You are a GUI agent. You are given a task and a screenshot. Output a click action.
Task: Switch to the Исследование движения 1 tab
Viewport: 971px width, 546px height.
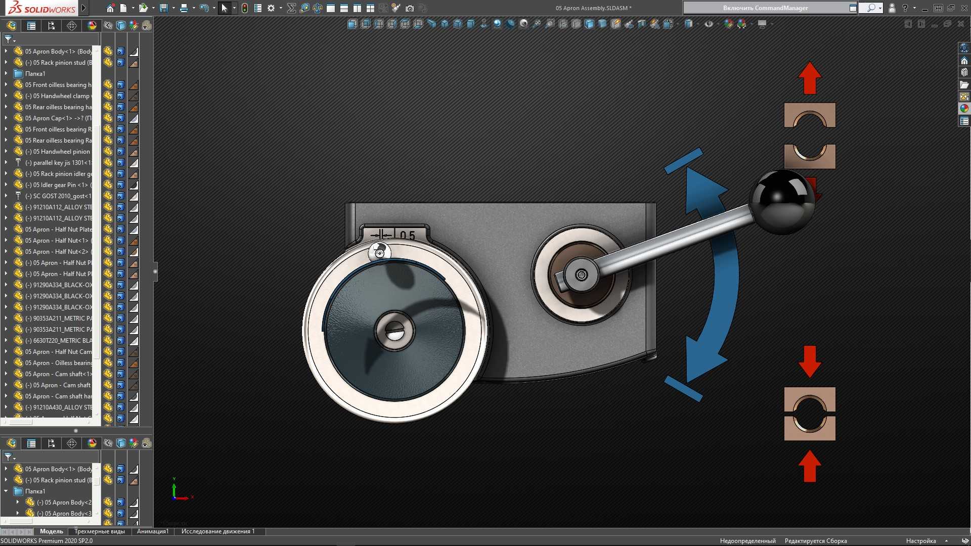tap(218, 531)
